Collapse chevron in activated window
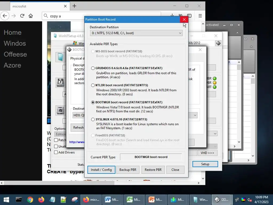Image resolution: width=273 pixels, height=205 pixels. (x=237, y=33)
